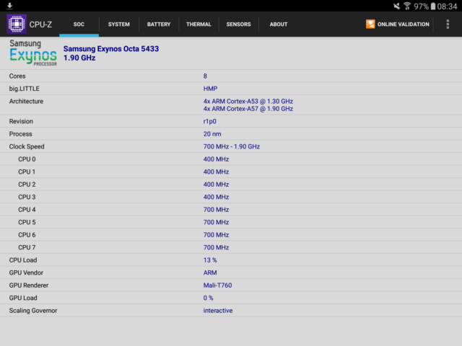
Task: Tap the CPU 1 label
Action: (x=27, y=172)
